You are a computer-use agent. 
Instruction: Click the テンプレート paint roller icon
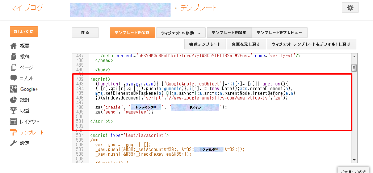click(x=13, y=132)
